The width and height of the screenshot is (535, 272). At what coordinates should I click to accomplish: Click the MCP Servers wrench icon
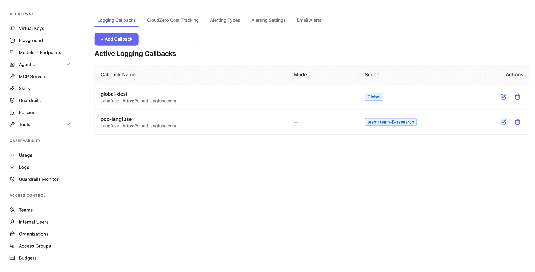[x=12, y=76]
